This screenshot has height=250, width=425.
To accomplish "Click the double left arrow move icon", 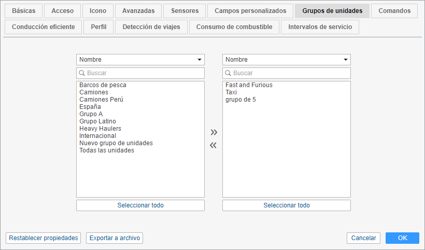I will click(x=213, y=145).
